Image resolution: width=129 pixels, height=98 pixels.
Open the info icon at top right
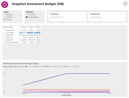coord(125,4)
